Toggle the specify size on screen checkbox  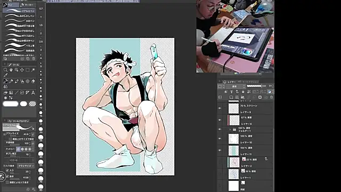10,139
